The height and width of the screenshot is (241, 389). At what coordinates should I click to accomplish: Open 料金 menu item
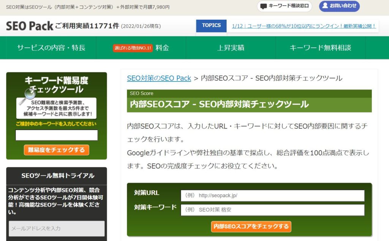[162, 48]
